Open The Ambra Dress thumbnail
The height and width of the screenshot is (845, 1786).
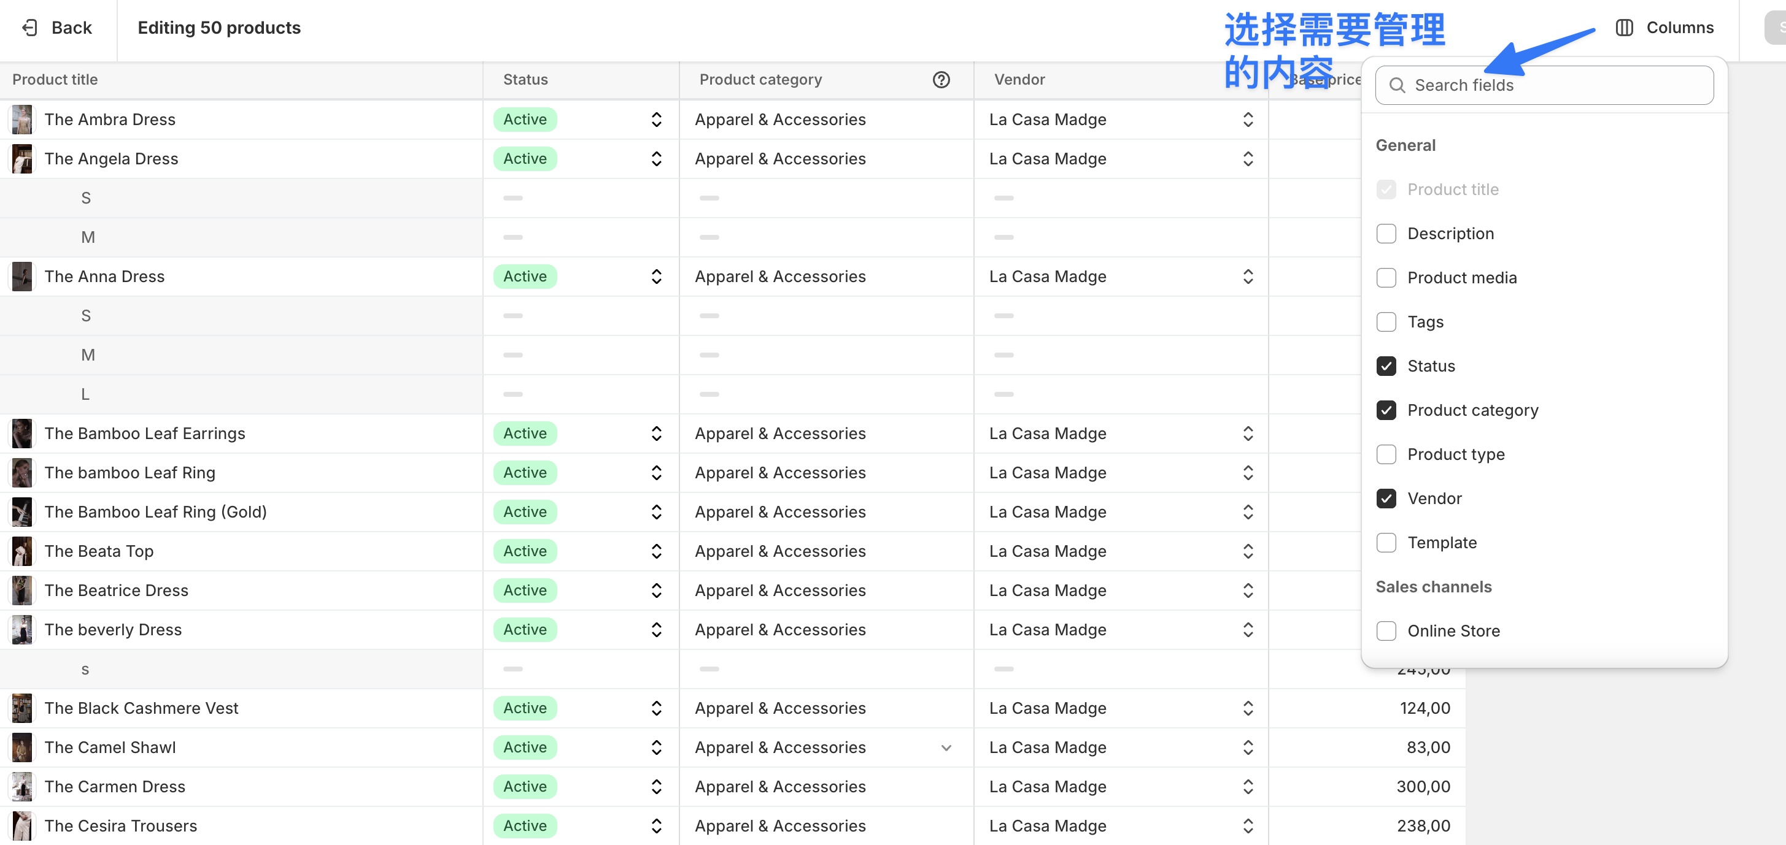point(22,120)
